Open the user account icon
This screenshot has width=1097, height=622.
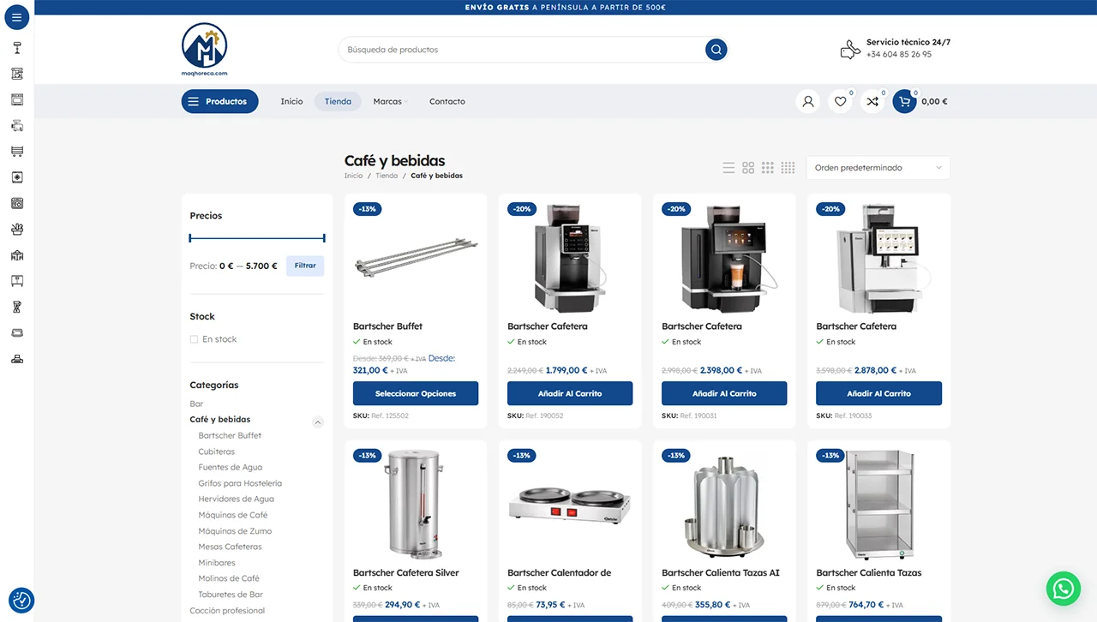click(x=807, y=101)
